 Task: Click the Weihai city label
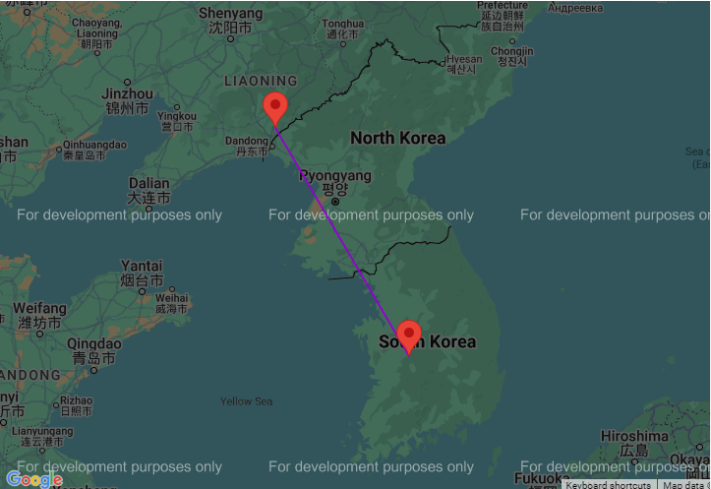[x=171, y=304]
